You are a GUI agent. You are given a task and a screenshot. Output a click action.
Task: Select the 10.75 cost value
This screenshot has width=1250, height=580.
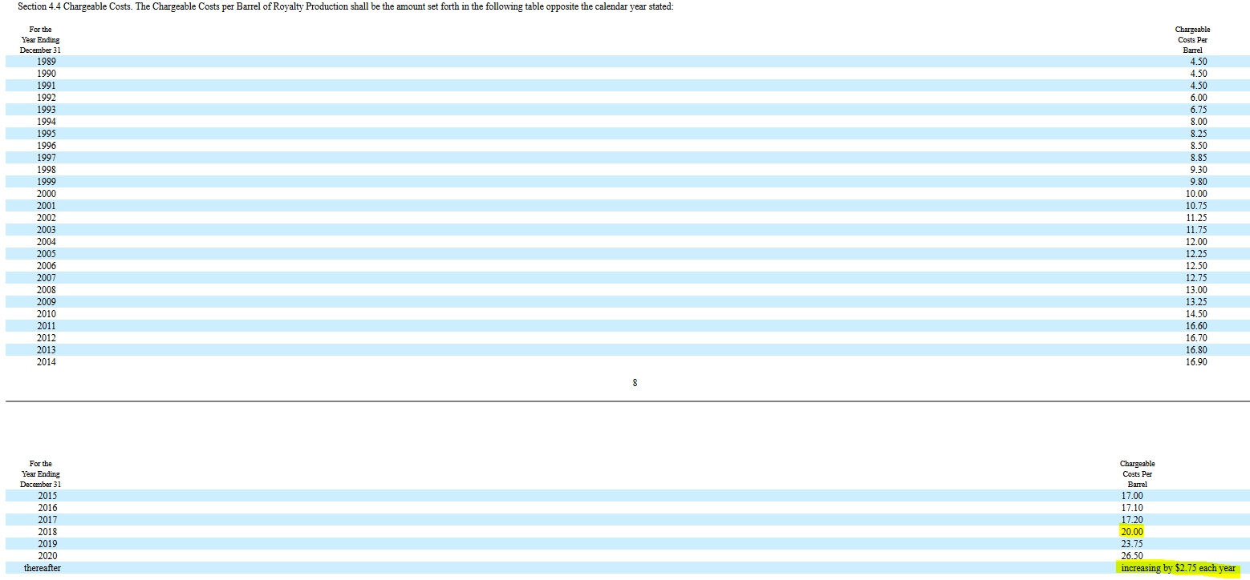pos(1196,205)
